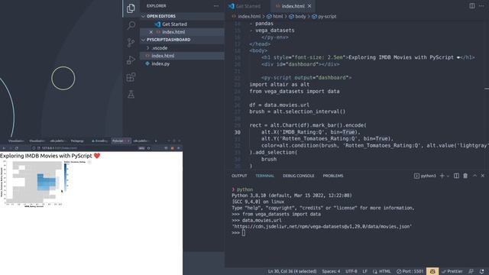The width and height of the screenshot is (489, 275).
Task: Close the terminal panel
Action: (x=482, y=176)
